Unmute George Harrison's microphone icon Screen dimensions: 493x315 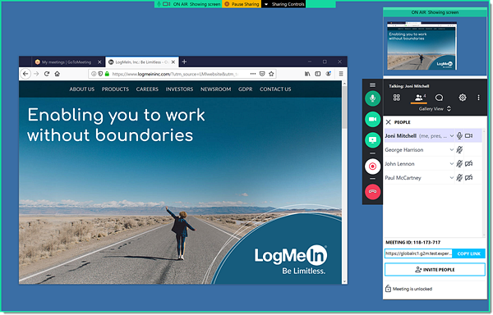[459, 149]
